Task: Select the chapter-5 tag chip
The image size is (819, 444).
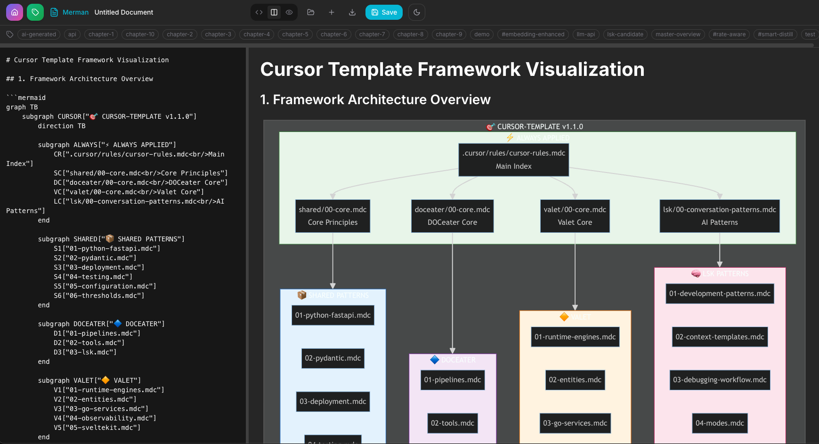Action: pos(295,34)
